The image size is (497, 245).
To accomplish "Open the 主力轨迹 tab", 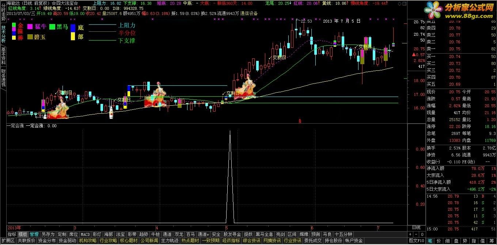I will [170, 241].
